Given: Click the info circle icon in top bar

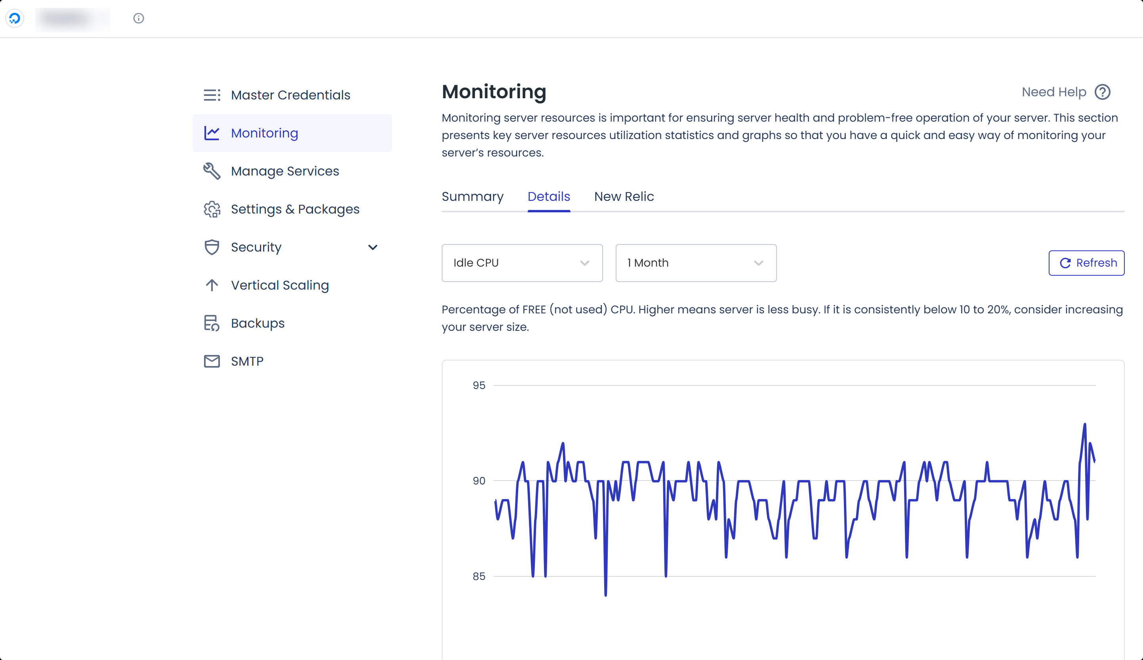Looking at the screenshot, I should coord(139,18).
